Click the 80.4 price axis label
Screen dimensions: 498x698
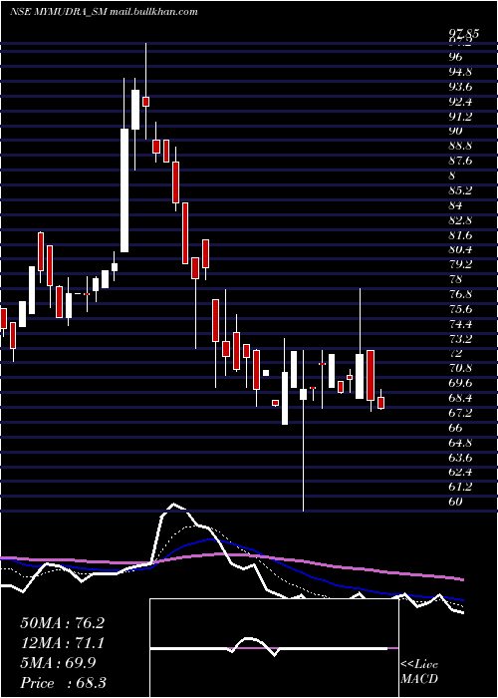pyautogui.click(x=460, y=249)
